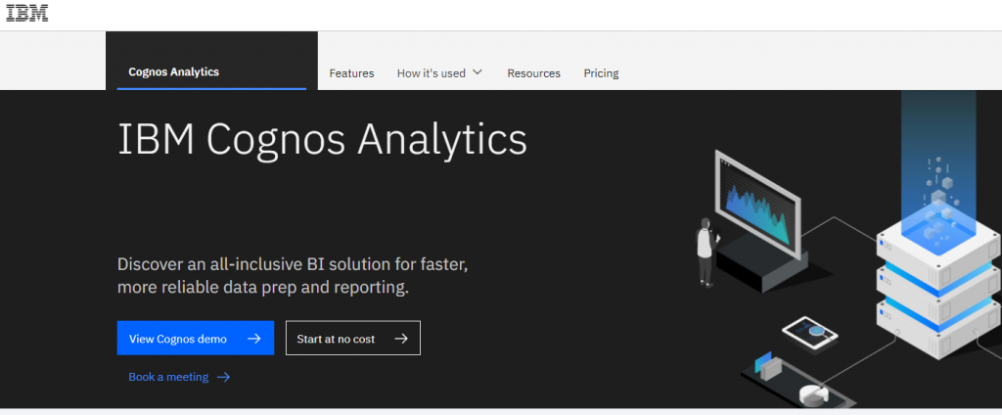
Task: Click the person figure illustration
Action: (706, 252)
